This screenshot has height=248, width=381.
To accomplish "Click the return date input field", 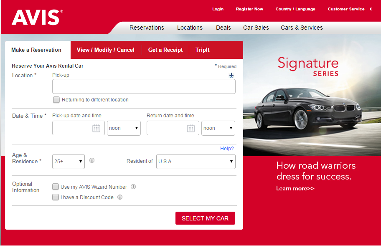I will (x=173, y=128).
